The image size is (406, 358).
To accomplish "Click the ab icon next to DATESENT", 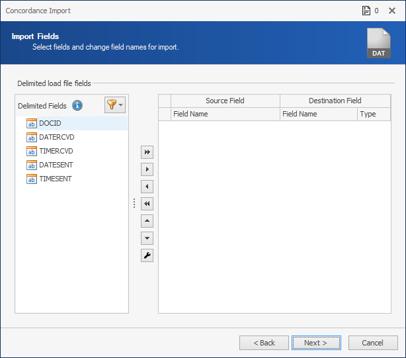I will (x=32, y=165).
